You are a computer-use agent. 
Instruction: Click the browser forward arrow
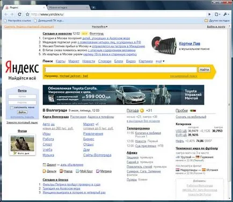12,15
